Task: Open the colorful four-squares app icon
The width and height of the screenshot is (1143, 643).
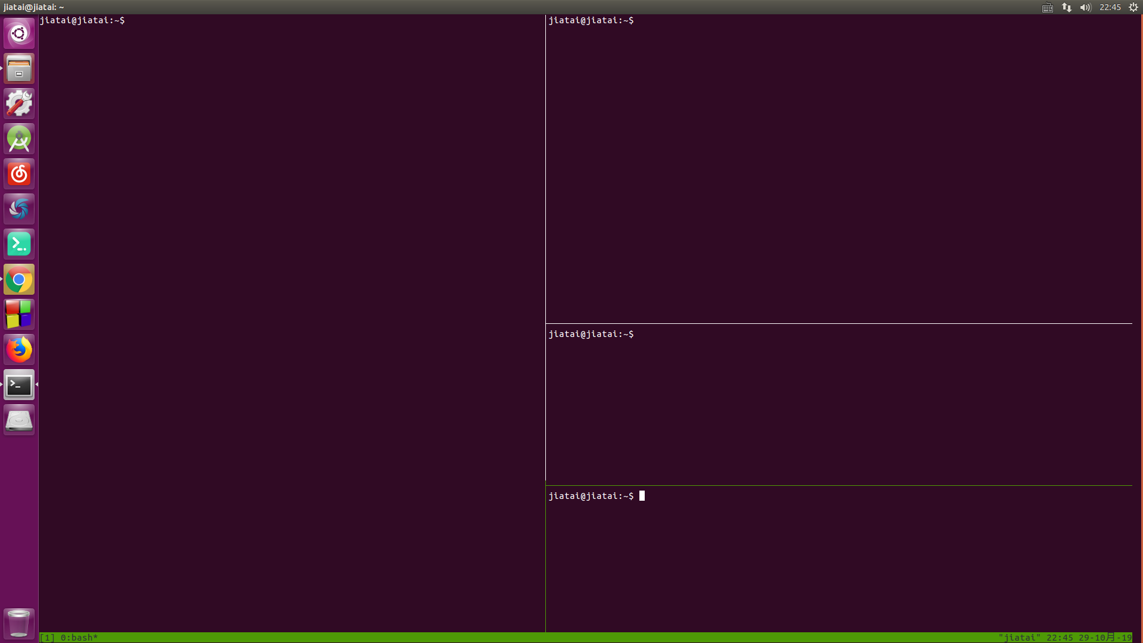Action: coord(19,314)
